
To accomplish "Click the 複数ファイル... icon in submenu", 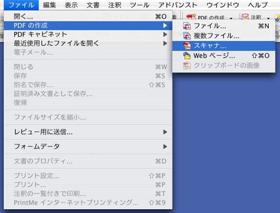I will pyautogui.click(x=187, y=36).
